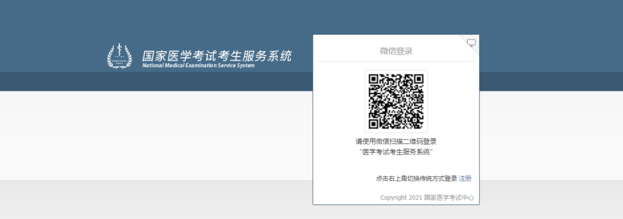Viewport: 623px width, 219px height.
Task: Click the National Medical Examination Service System subtitle
Action: tap(198, 66)
